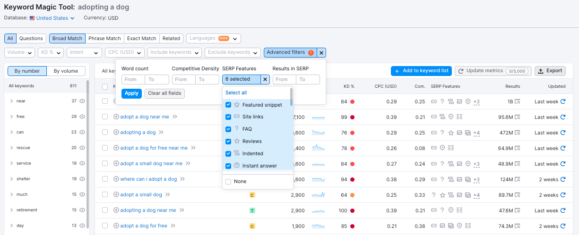View SERP icon next to 95.6M results
Image resolution: width=579 pixels, height=235 pixels.
(x=518, y=117)
